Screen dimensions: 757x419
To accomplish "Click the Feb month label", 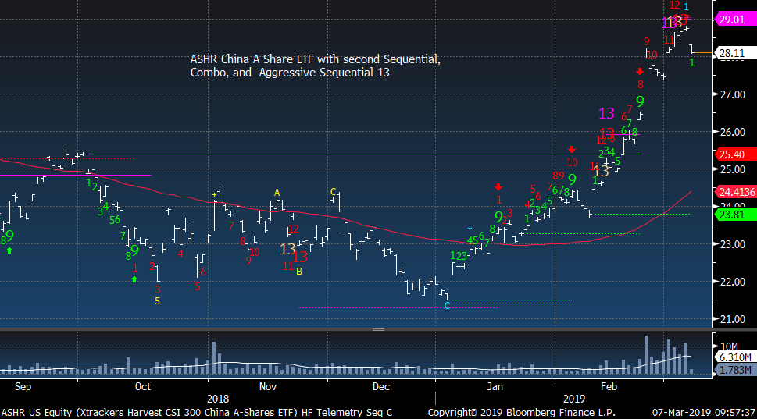I will [609, 387].
